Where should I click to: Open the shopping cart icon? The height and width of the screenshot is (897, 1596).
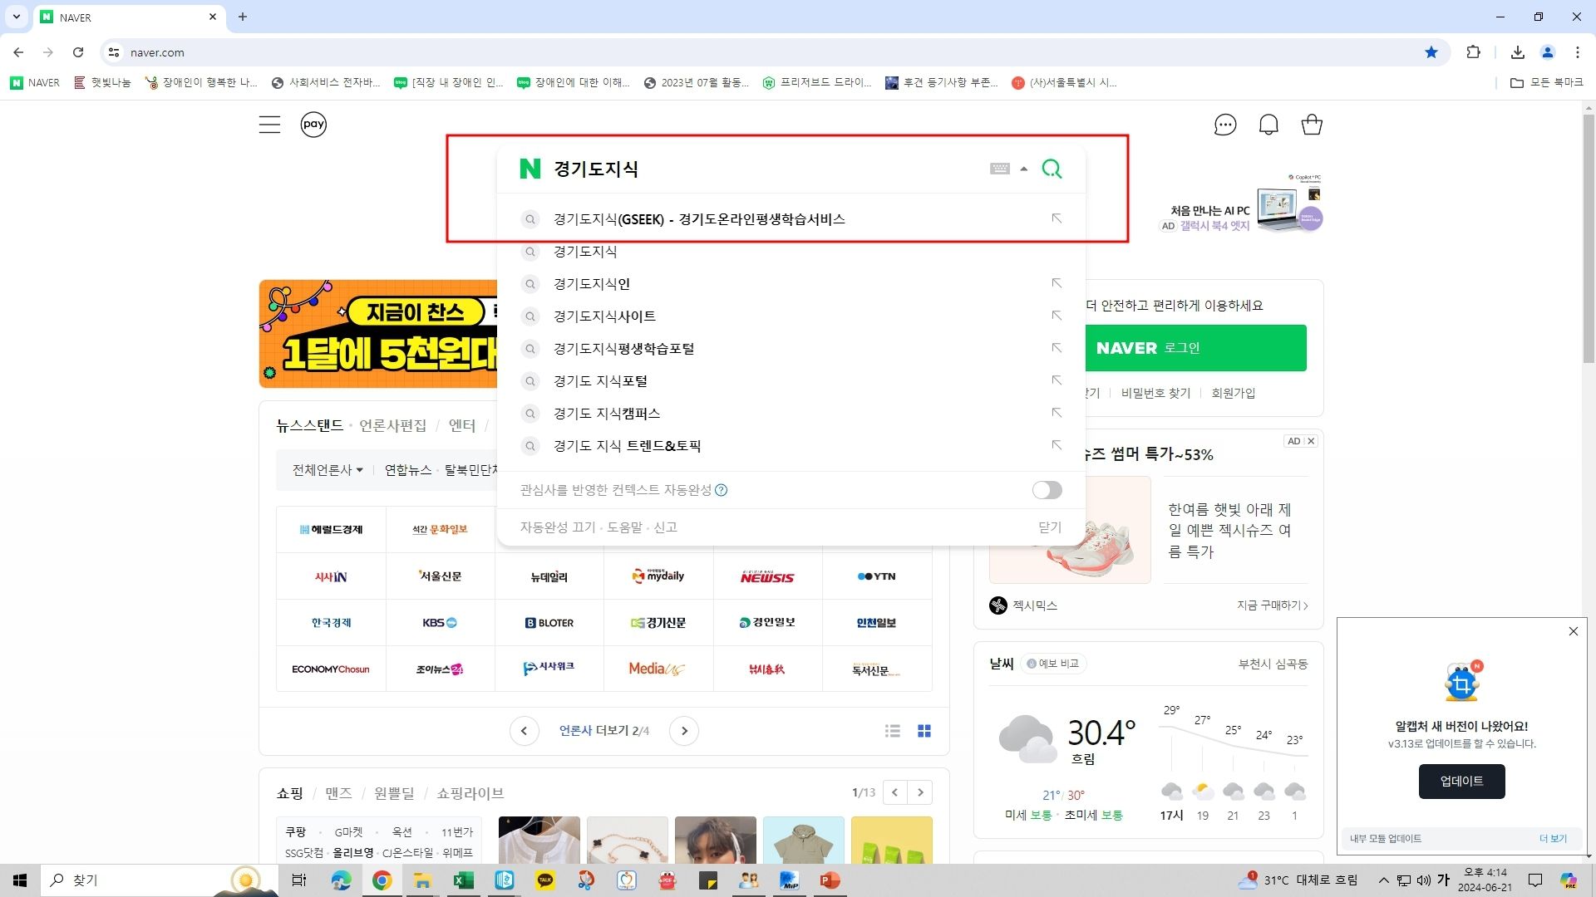click(1311, 125)
